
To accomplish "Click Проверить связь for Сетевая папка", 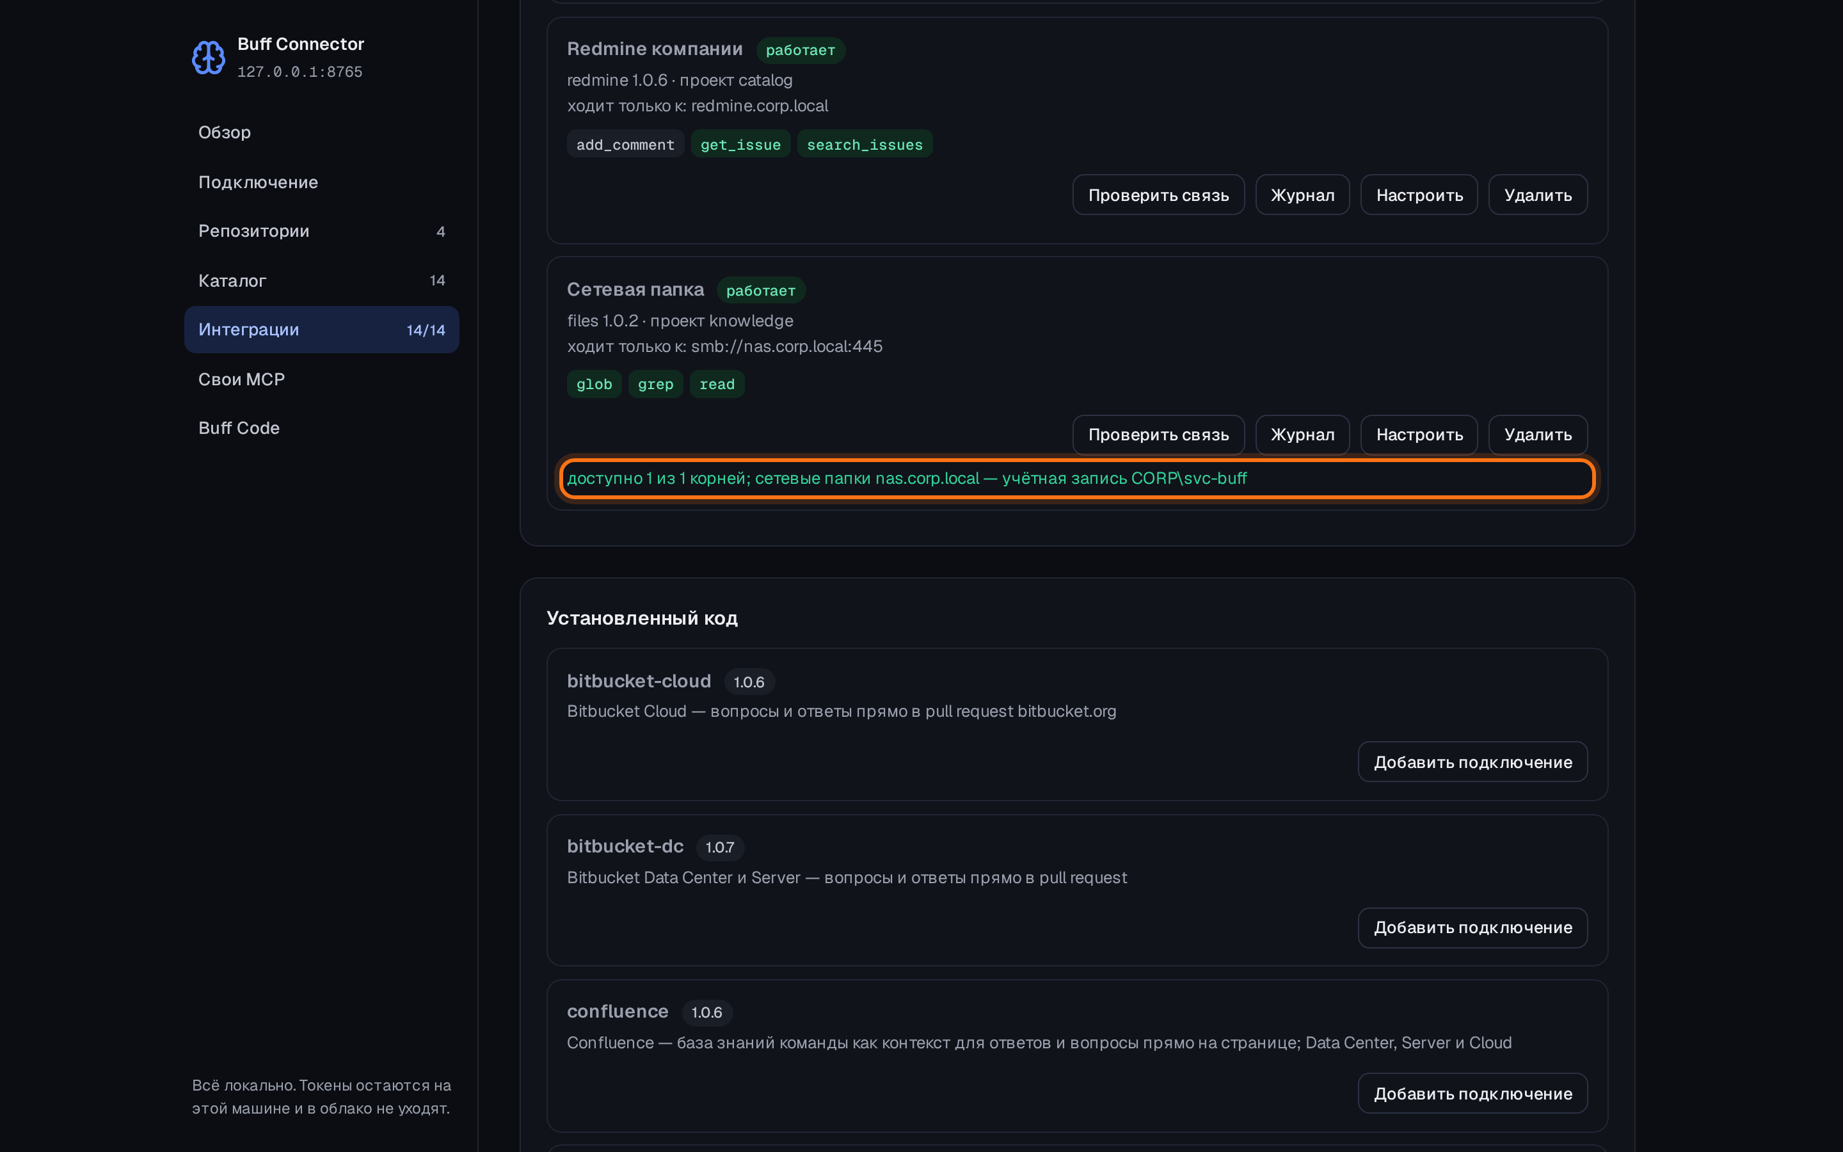I will (1158, 435).
